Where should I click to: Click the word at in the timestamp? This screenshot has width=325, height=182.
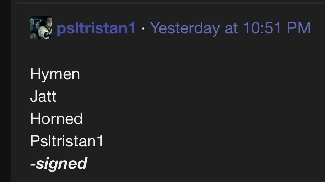(x=231, y=28)
